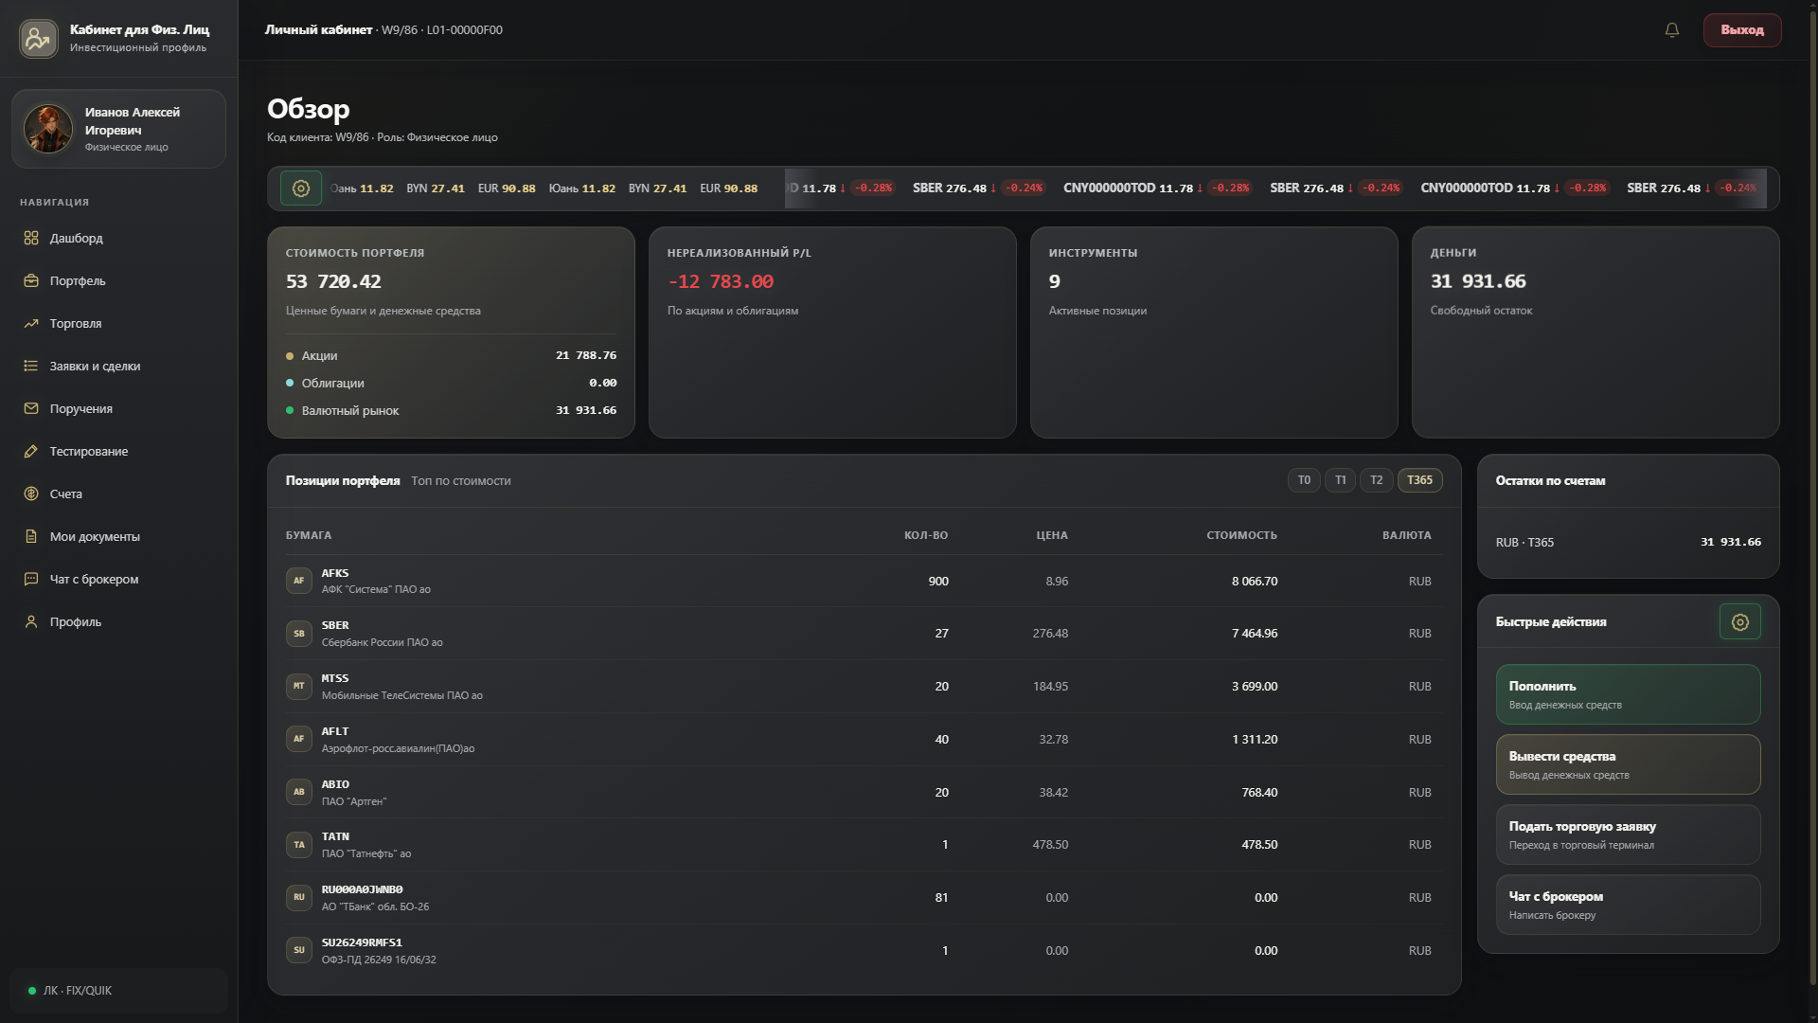Click the RU000A0JWNB0 bond ticker
Viewport: 1818px width, 1023px height.
(x=362, y=889)
